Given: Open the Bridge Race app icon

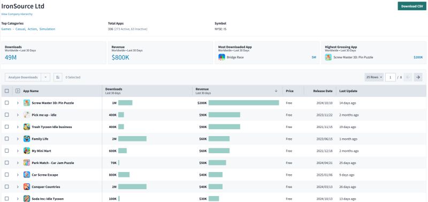Looking at the screenshot, I should (221, 57).
